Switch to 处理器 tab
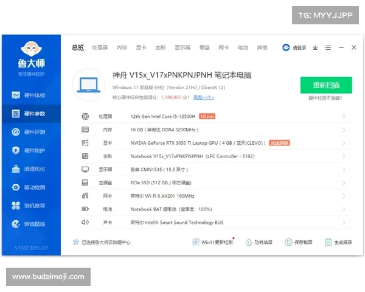The width and height of the screenshot is (365, 292). click(x=100, y=47)
